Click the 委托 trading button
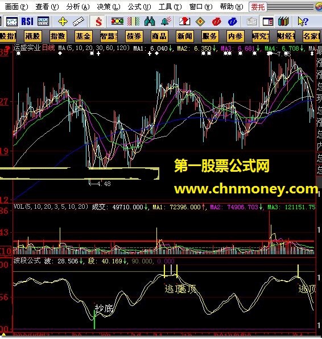The image size is (322, 339). tap(258, 7)
